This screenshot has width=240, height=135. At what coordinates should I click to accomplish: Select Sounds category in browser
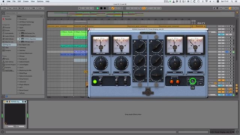7,27
